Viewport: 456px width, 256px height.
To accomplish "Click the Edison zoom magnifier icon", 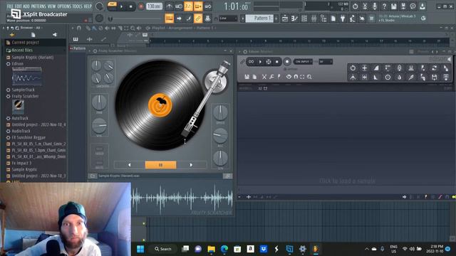I will (x=309, y=77).
